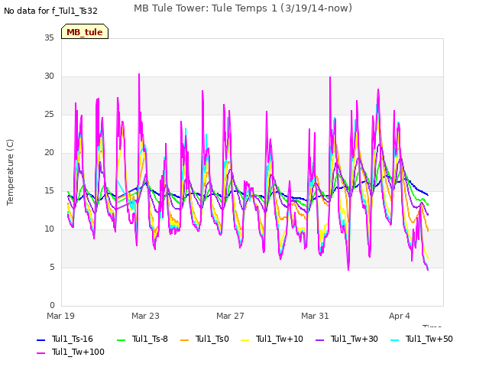Select the Tul1_Tw+30 legend label
The height and width of the screenshot is (367, 489).
click(355, 339)
